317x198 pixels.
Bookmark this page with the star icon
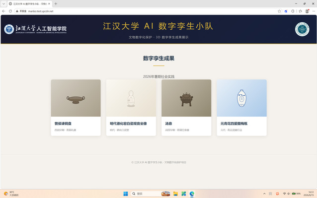click(279, 11)
